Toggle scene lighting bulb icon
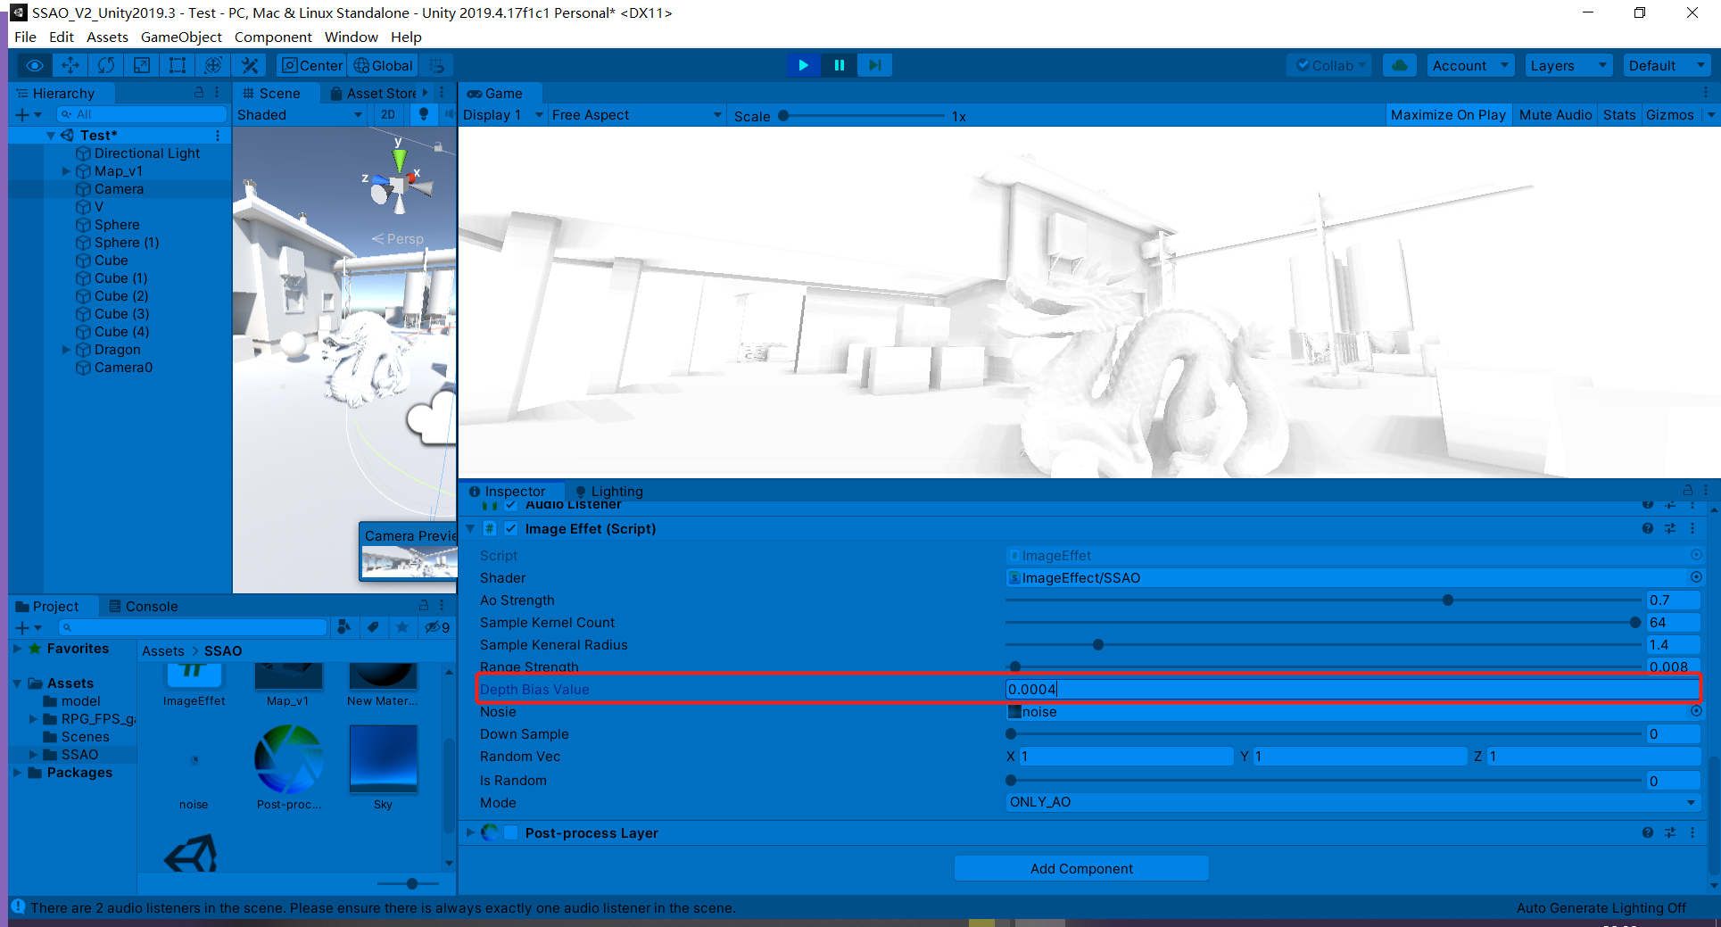The width and height of the screenshot is (1721, 927). [424, 114]
